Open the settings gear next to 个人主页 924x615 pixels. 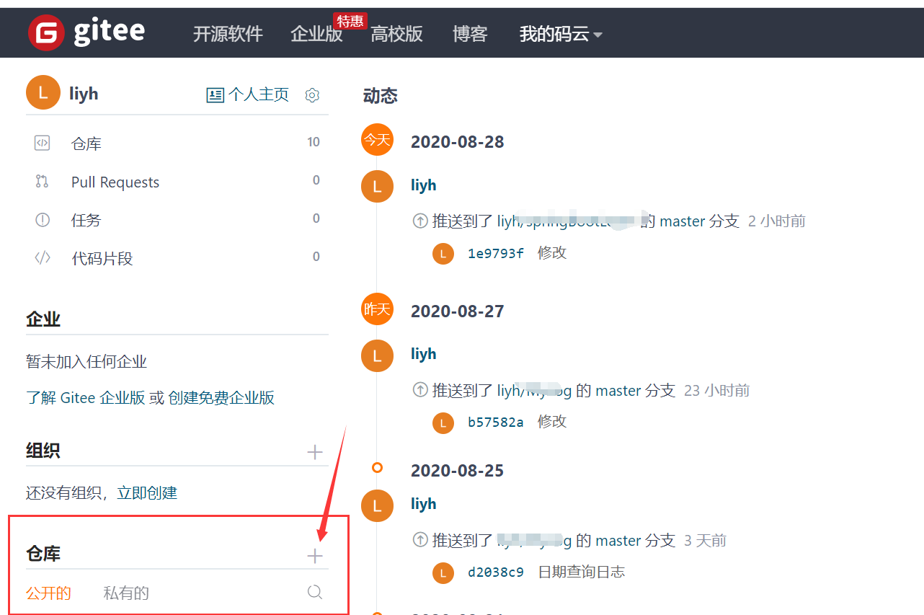coord(312,95)
